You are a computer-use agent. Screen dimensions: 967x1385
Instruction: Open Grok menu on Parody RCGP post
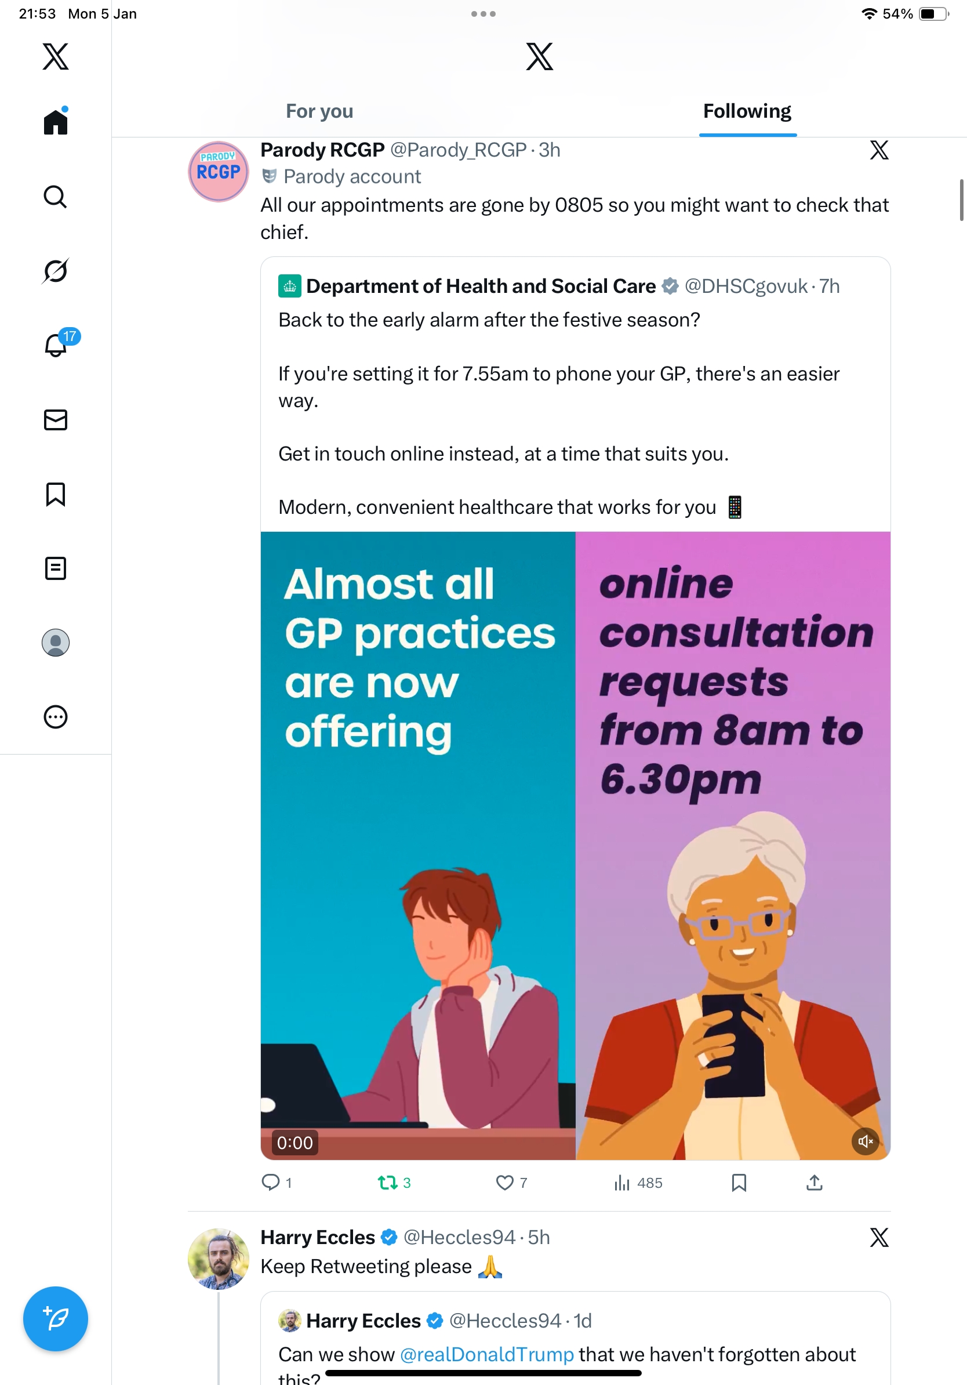click(879, 150)
